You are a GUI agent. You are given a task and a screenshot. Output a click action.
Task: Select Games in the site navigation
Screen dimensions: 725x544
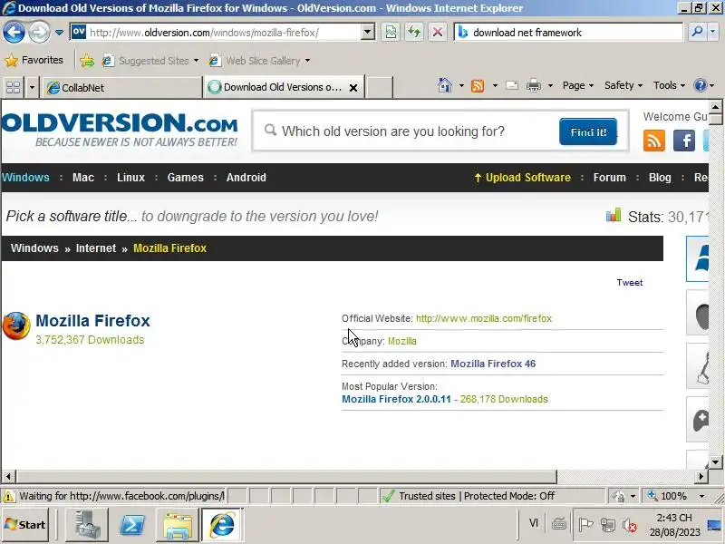pos(186,178)
